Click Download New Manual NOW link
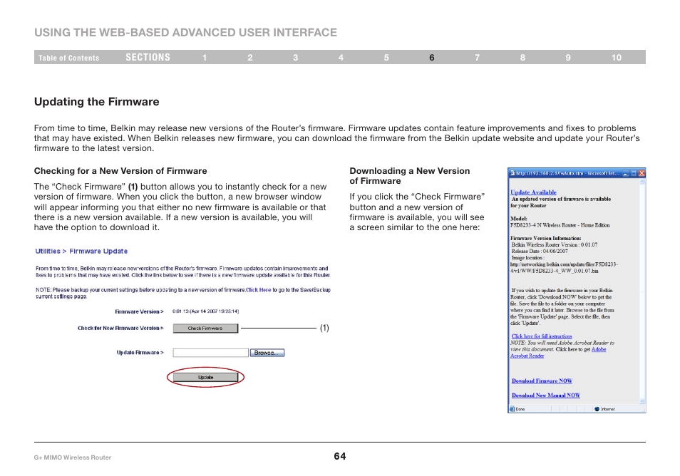 (x=546, y=395)
